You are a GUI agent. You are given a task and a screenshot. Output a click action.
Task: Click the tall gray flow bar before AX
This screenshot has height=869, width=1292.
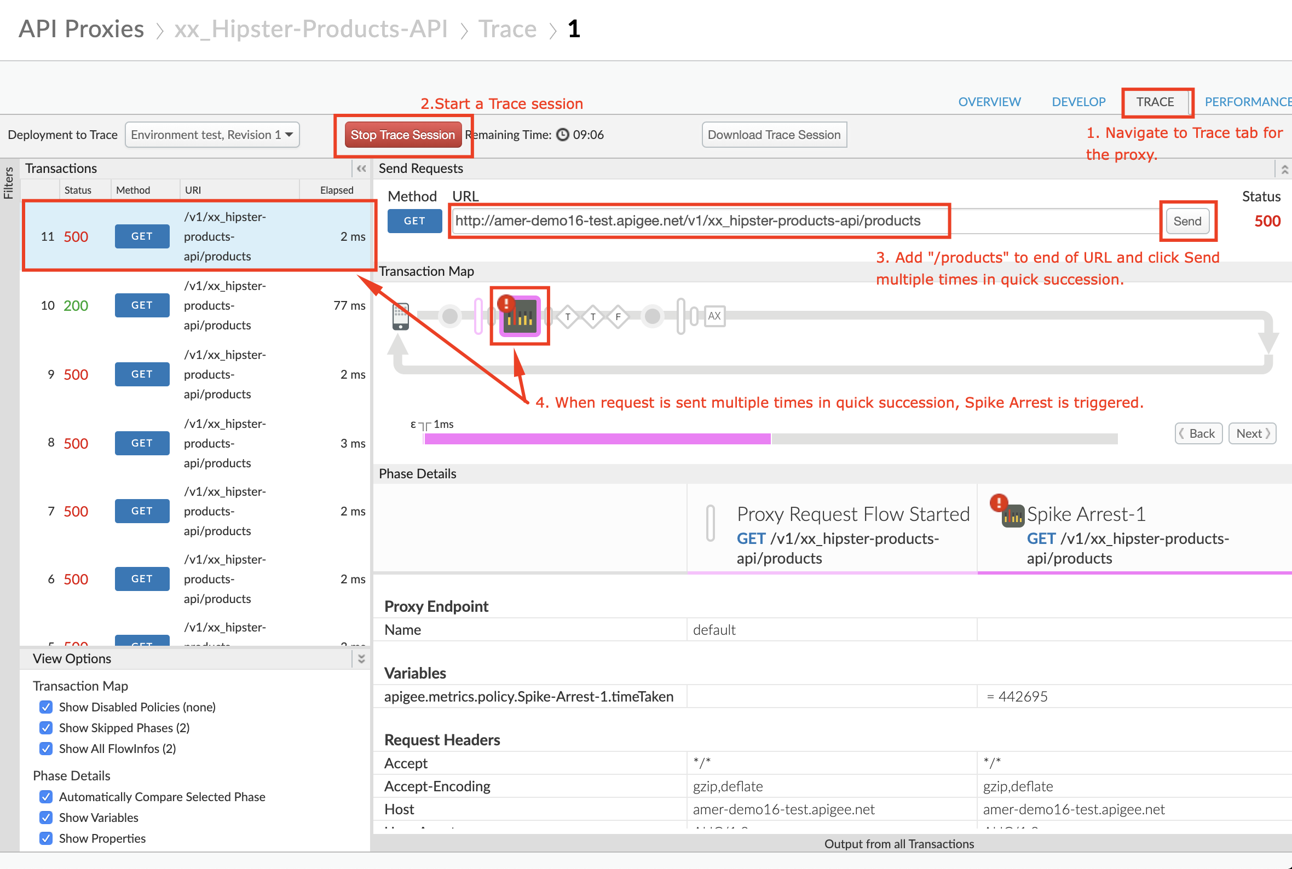click(x=680, y=316)
